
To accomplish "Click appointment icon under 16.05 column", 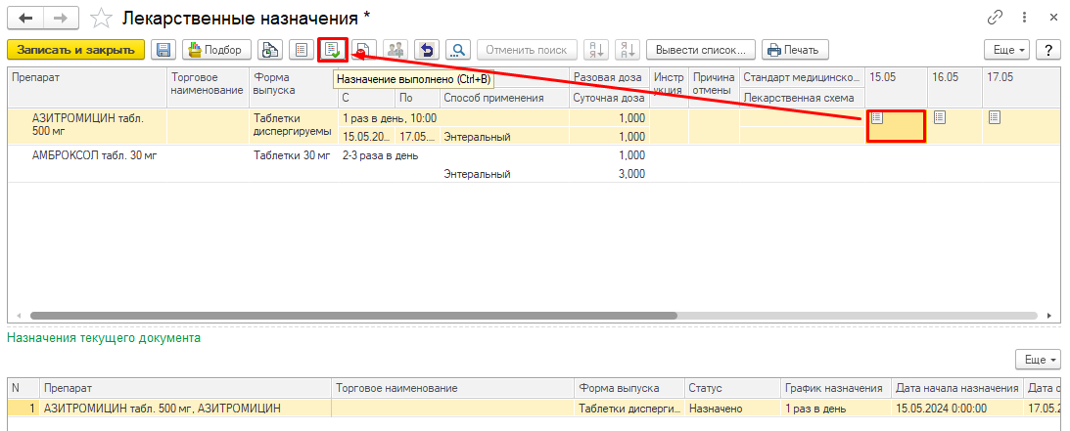I will pyautogui.click(x=940, y=118).
